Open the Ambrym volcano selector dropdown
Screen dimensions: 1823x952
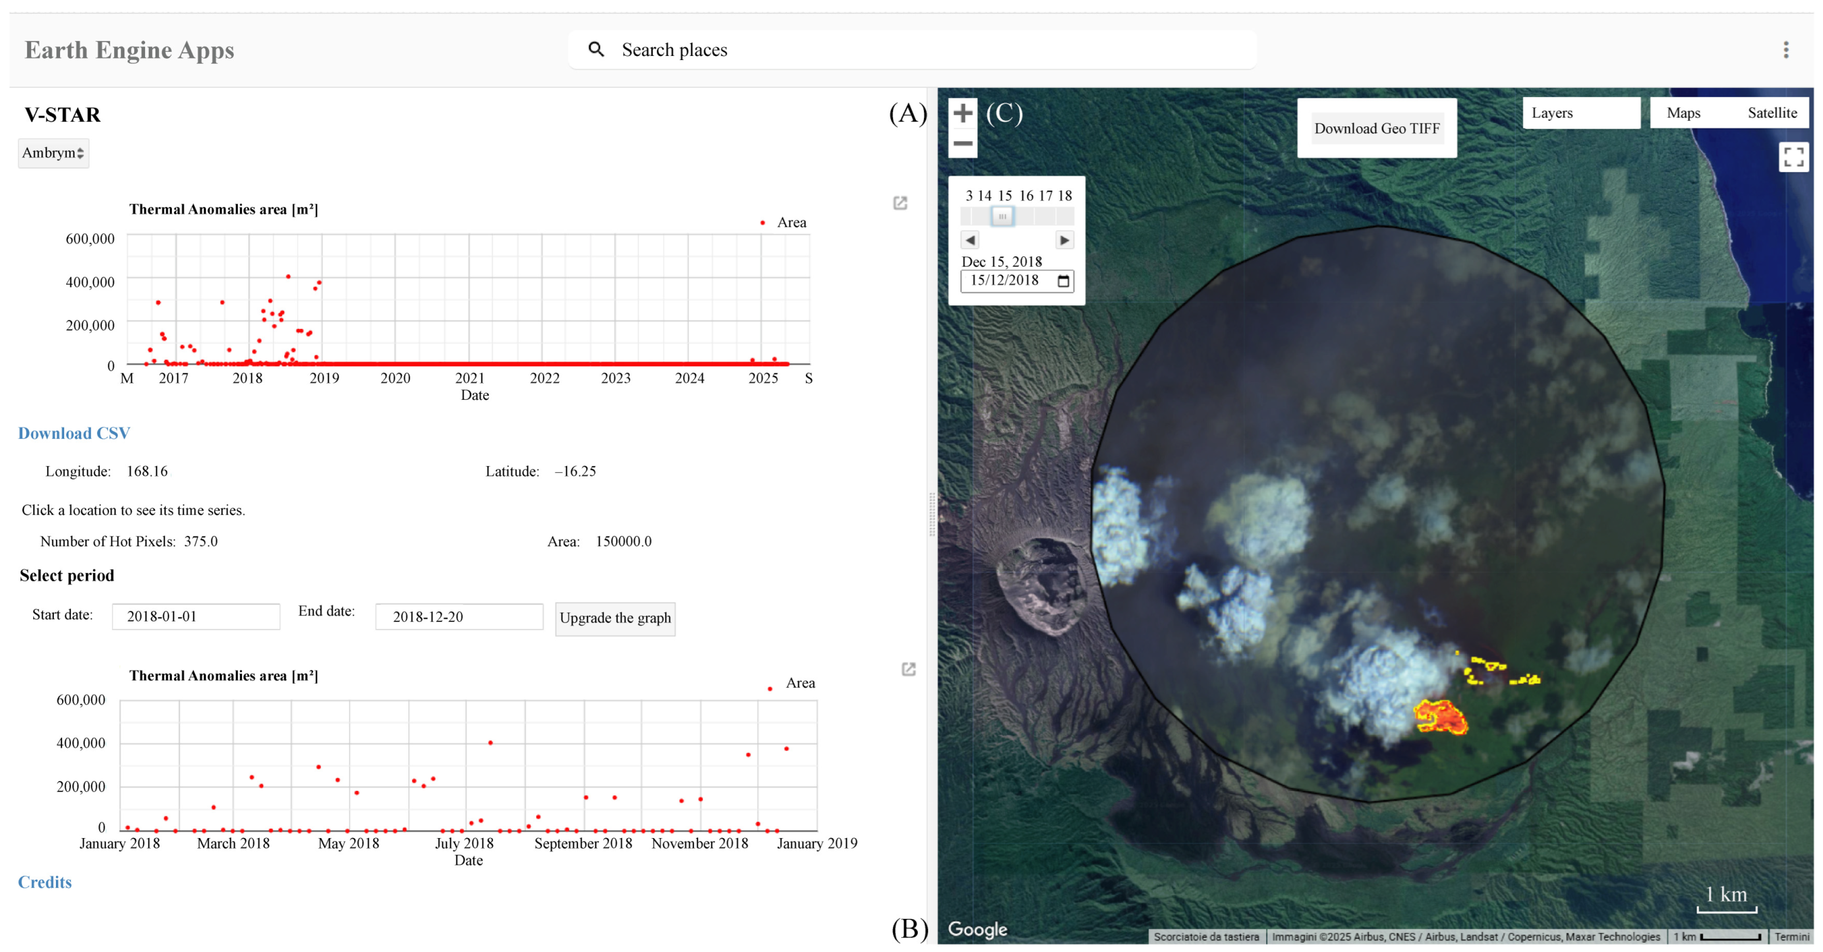tap(52, 153)
